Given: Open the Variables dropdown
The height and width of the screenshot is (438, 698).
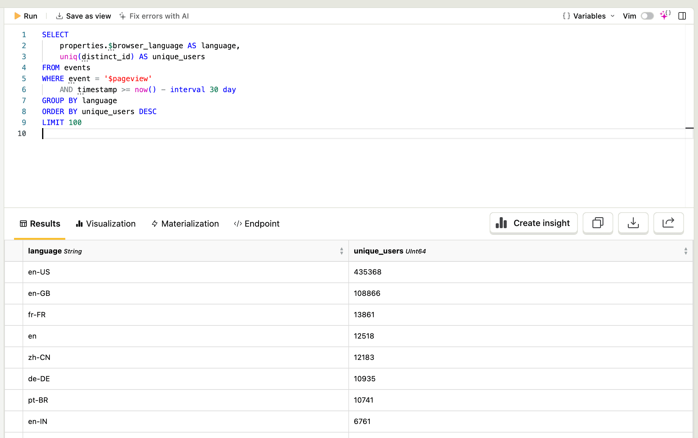Looking at the screenshot, I should (588, 16).
